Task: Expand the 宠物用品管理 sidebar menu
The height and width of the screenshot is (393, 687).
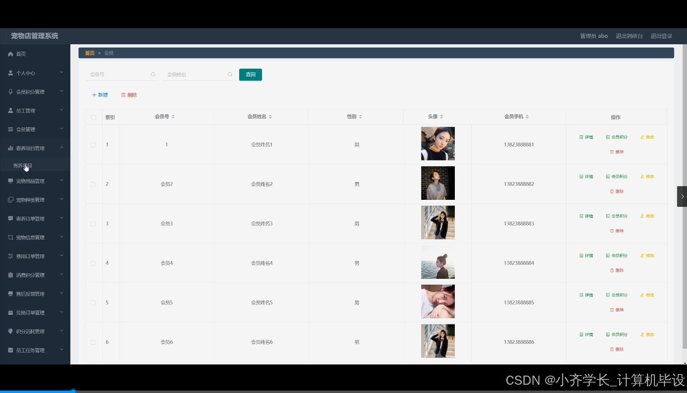Action: pos(35,181)
